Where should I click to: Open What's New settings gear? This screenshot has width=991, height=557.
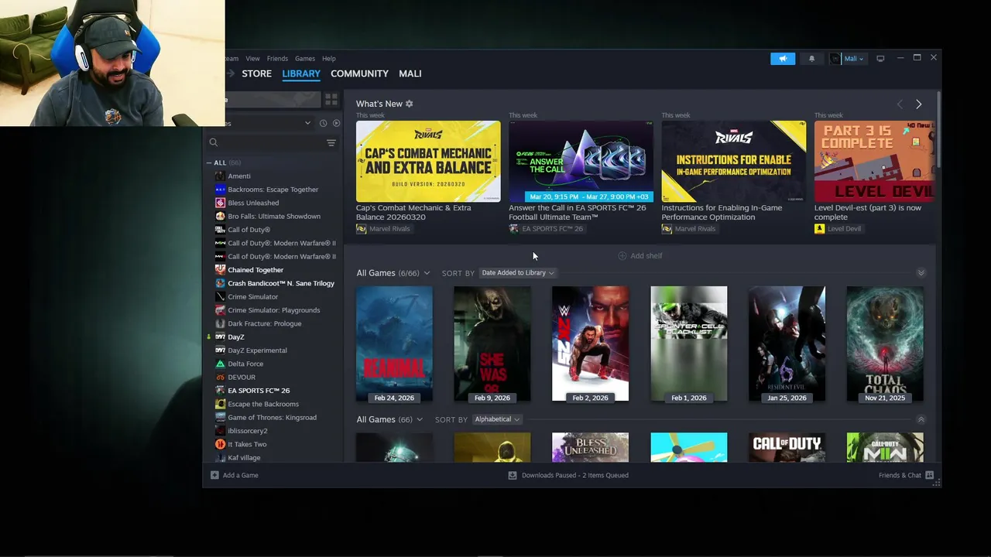click(x=410, y=104)
